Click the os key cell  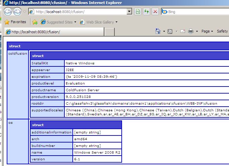pos(18,141)
